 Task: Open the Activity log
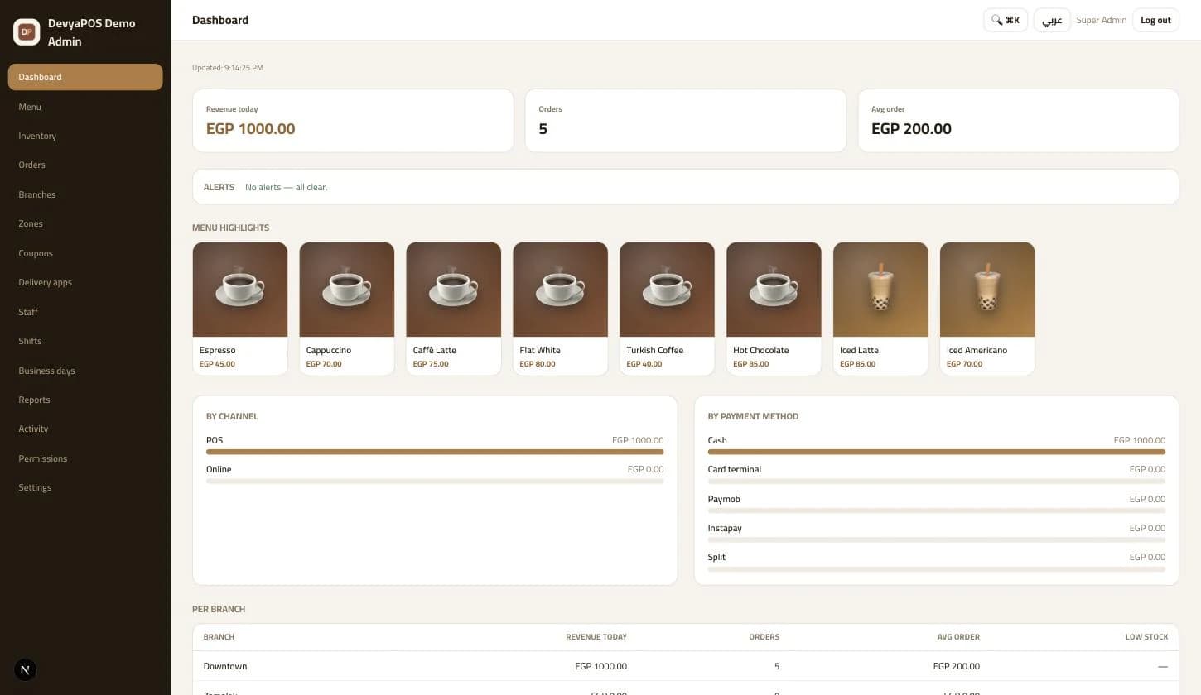tap(85, 429)
